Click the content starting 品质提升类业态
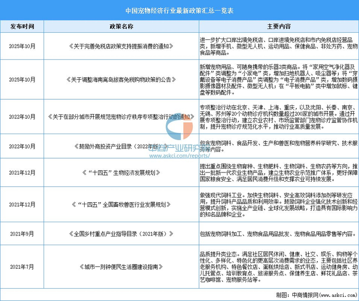Image resolution: width=359 pixels, height=301 pixels. pyautogui.click(x=278, y=267)
